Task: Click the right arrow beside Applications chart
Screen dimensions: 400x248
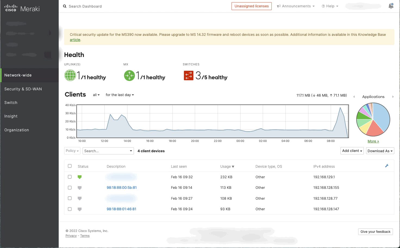Action: click(x=393, y=97)
